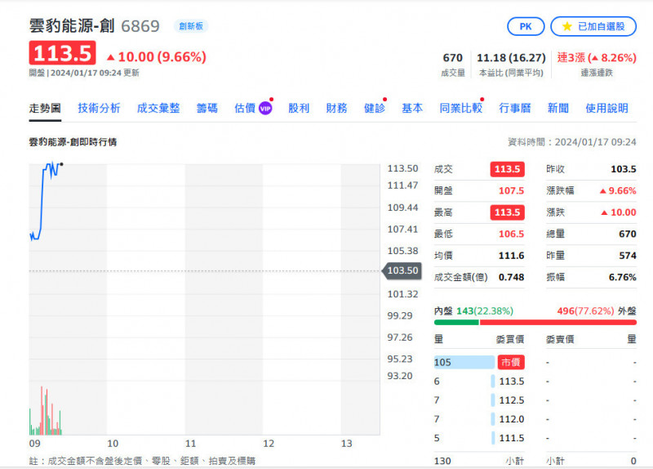Click the 112.0 bid price row
The height and width of the screenshot is (469, 653).
click(479, 419)
